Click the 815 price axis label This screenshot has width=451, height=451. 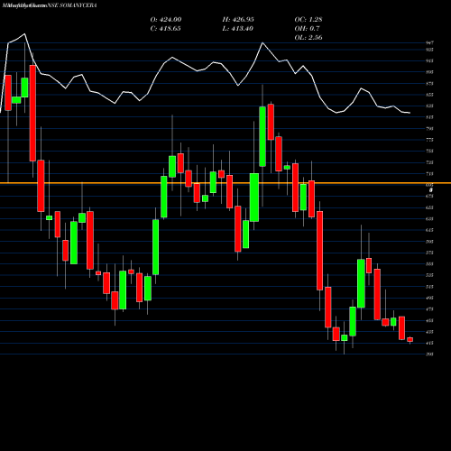[429, 117]
